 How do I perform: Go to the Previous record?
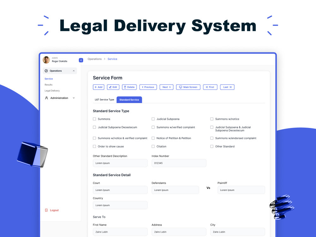(x=148, y=87)
